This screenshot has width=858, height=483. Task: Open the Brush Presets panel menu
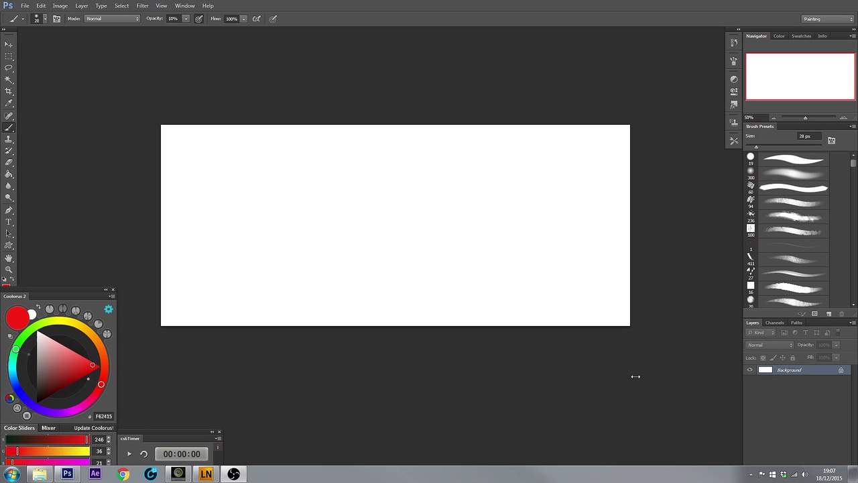point(852,127)
